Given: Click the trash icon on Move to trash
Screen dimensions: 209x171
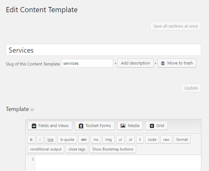Looking at the screenshot, I should click(x=163, y=63).
